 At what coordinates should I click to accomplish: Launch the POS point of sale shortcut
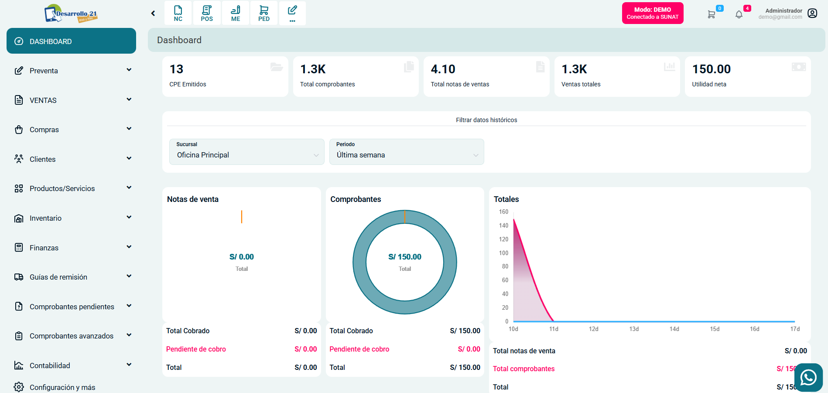point(207,13)
